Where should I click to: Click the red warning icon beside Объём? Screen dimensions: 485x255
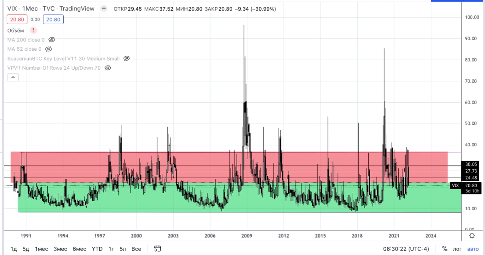point(33,30)
